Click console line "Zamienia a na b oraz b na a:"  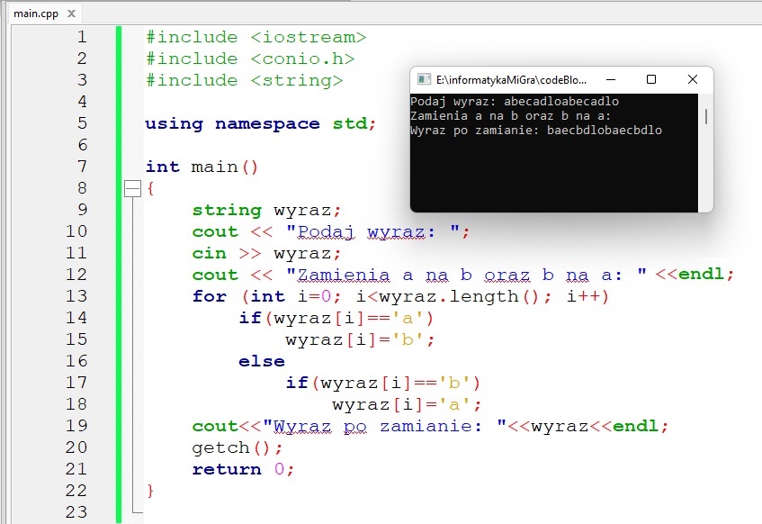[x=511, y=116]
